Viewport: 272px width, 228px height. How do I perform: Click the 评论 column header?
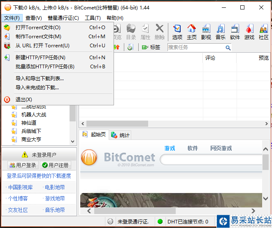tap(220, 58)
